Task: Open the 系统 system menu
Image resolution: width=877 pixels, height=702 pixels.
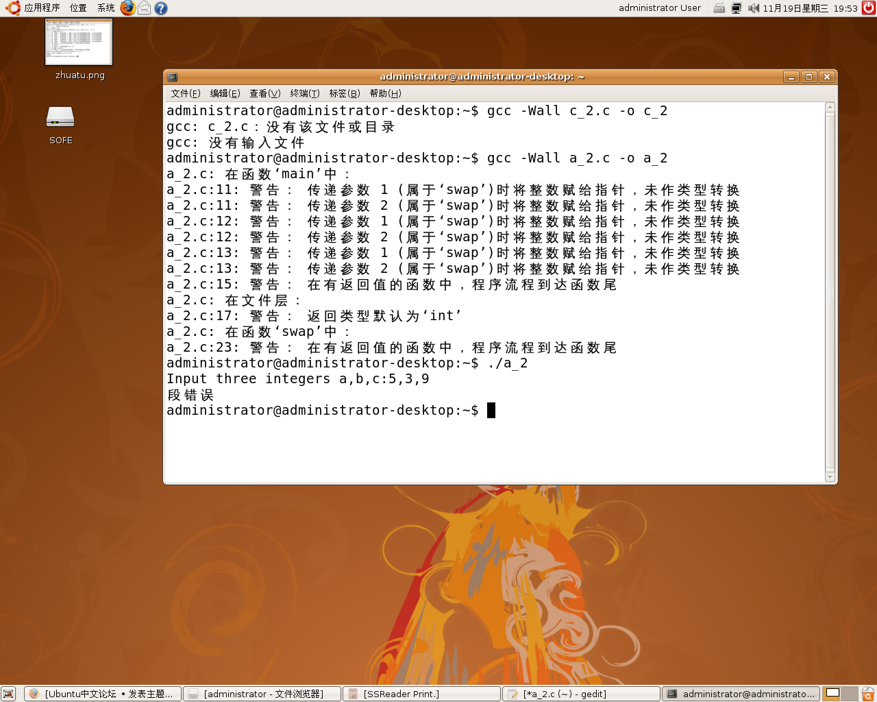Action: 106,8
